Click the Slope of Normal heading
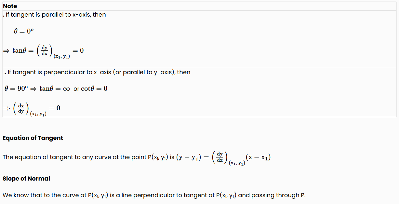The height and width of the screenshot is (204, 399). (x=26, y=179)
